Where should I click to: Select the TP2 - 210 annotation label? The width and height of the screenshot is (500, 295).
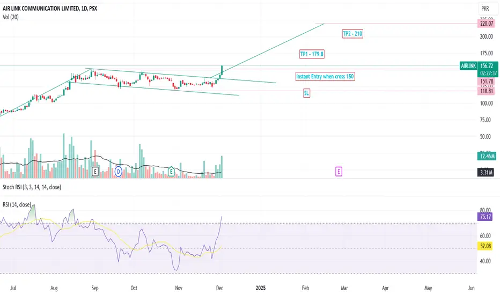coord(352,33)
